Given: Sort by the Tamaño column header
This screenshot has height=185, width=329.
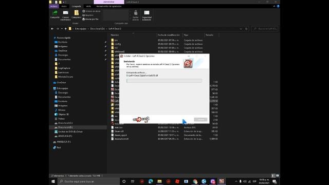Looking at the screenshot, I should click(x=209, y=35).
